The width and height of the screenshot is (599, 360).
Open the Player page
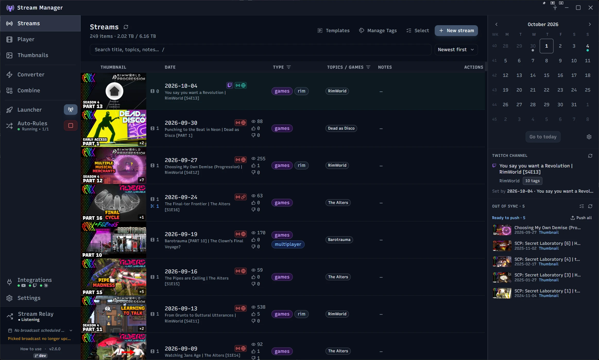[x=40, y=39]
